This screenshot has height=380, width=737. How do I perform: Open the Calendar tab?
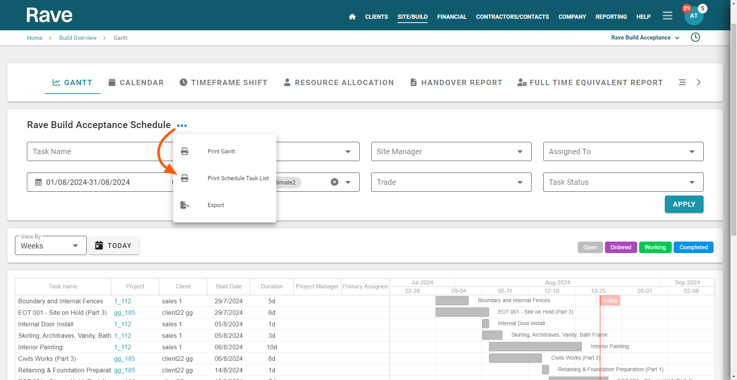click(136, 82)
